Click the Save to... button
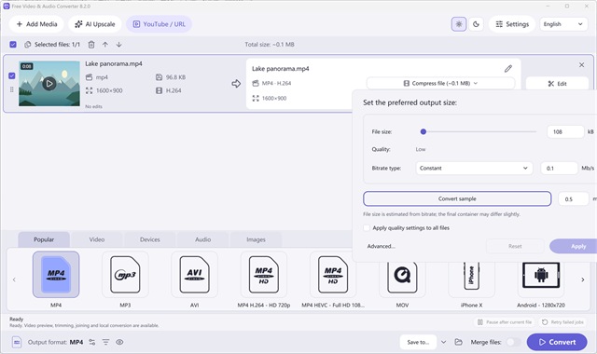Screen dimensions: 597x354 [418, 342]
